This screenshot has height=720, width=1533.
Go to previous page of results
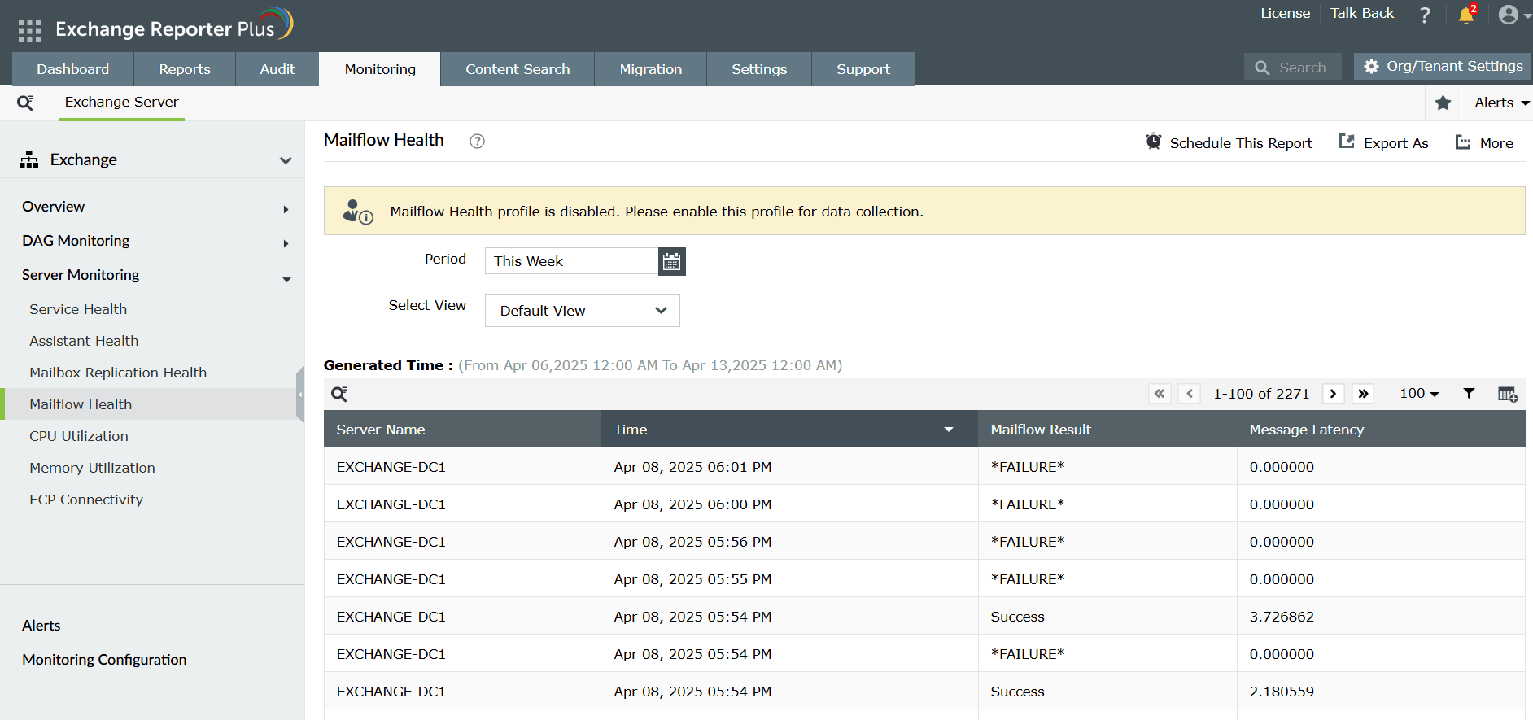pyautogui.click(x=1190, y=394)
